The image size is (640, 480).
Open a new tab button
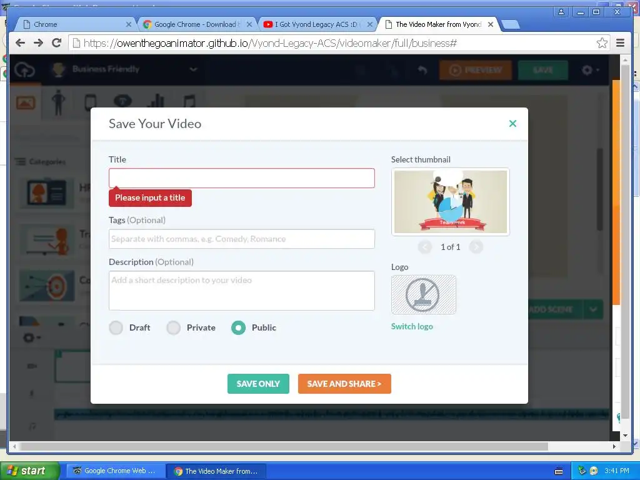510,25
